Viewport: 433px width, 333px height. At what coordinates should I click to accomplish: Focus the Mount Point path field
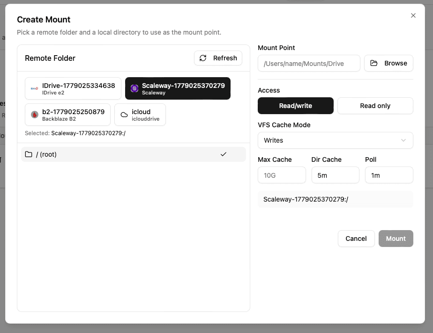pos(309,63)
